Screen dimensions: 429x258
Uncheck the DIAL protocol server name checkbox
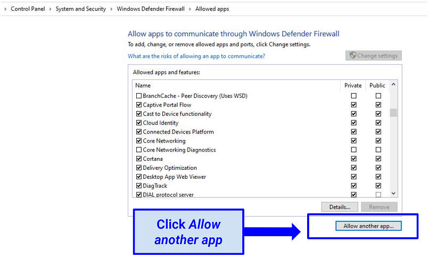(x=139, y=195)
